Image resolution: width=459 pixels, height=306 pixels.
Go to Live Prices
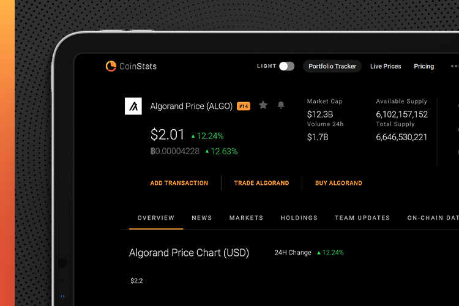[386, 66]
